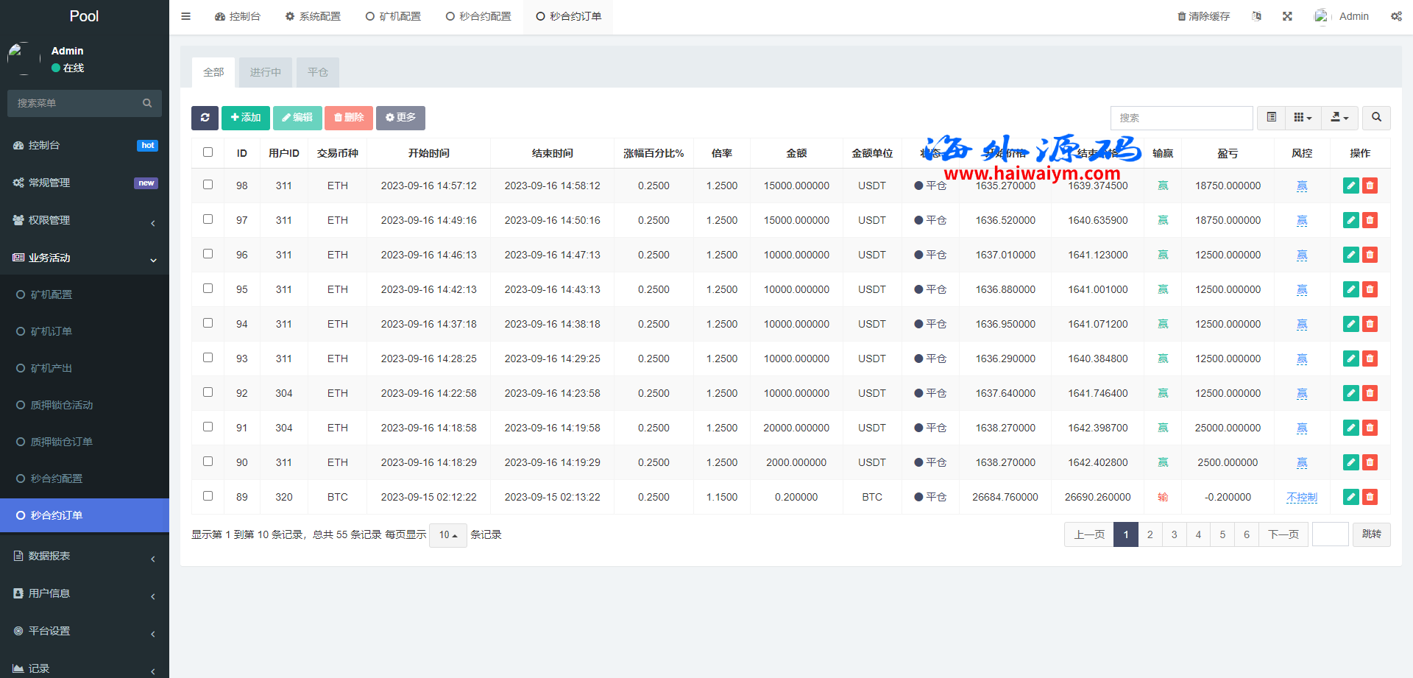Select the checkbox for order ID 89
Image resolution: width=1413 pixels, height=678 pixels.
pos(208,496)
